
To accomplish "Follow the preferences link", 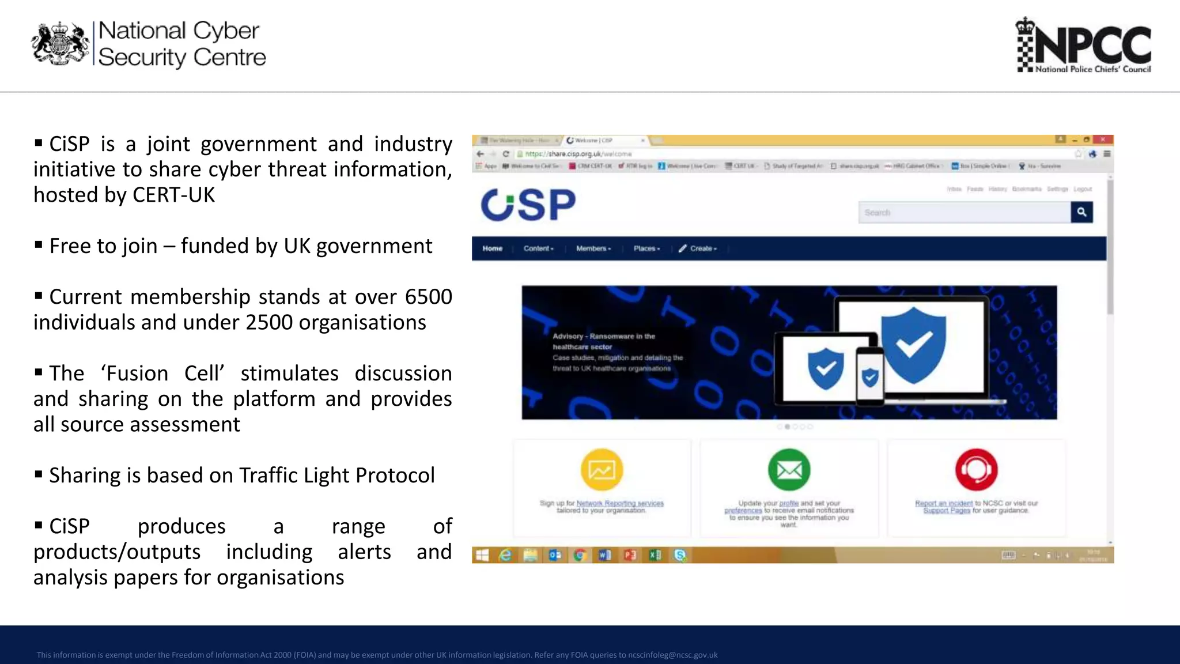I will (743, 511).
